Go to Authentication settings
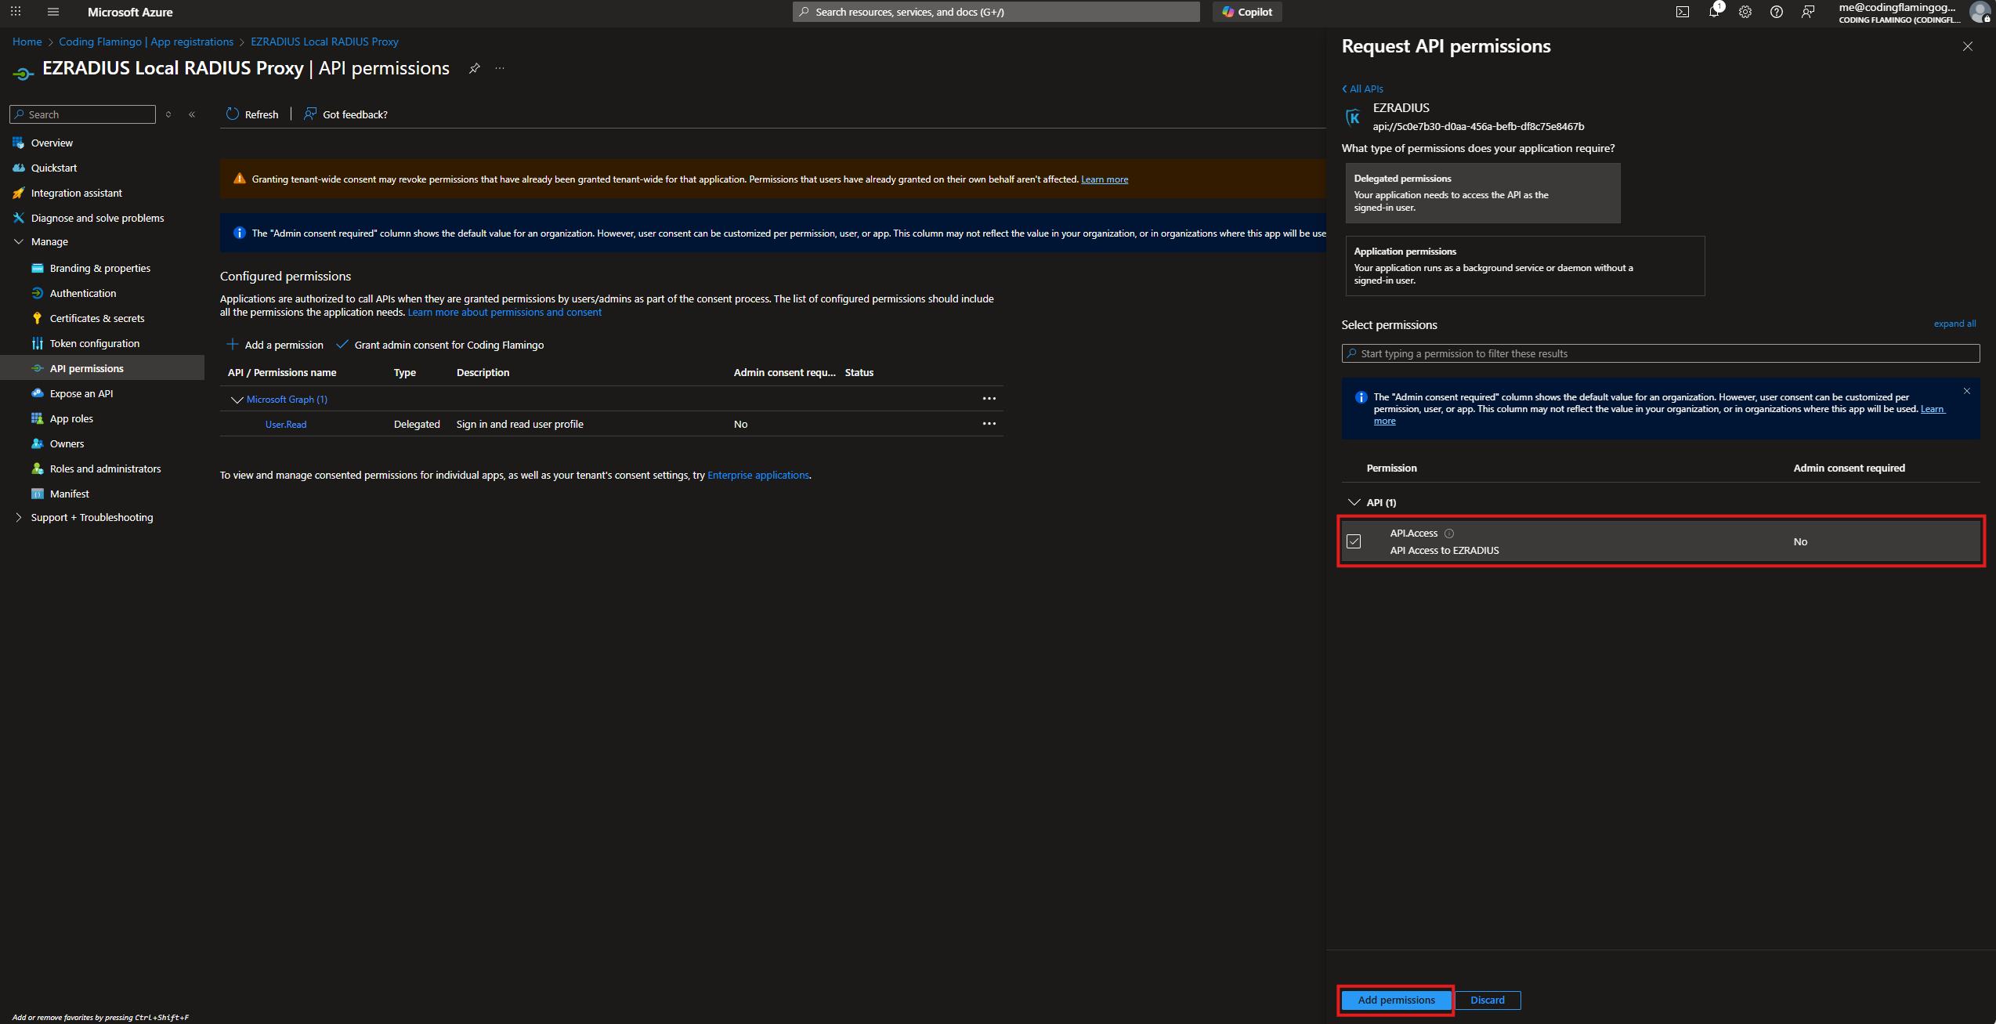This screenshot has height=1024, width=1996. point(83,293)
